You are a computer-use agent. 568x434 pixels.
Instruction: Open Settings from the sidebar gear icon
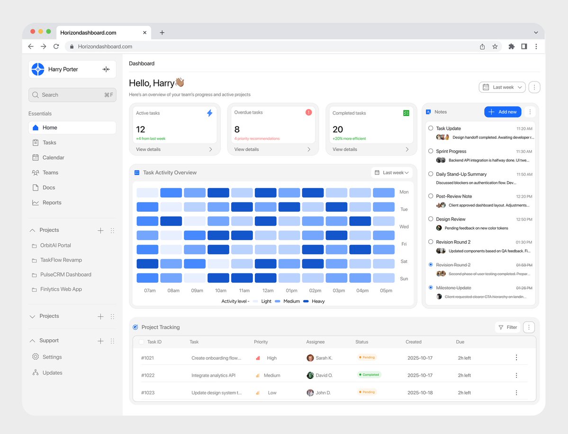tap(36, 357)
